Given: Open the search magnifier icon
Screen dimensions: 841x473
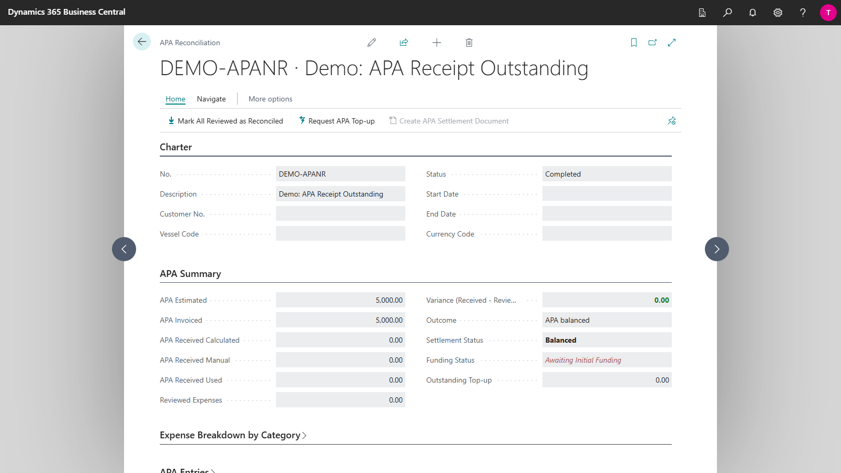Looking at the screenshot, I should click(x=727, y=12).
